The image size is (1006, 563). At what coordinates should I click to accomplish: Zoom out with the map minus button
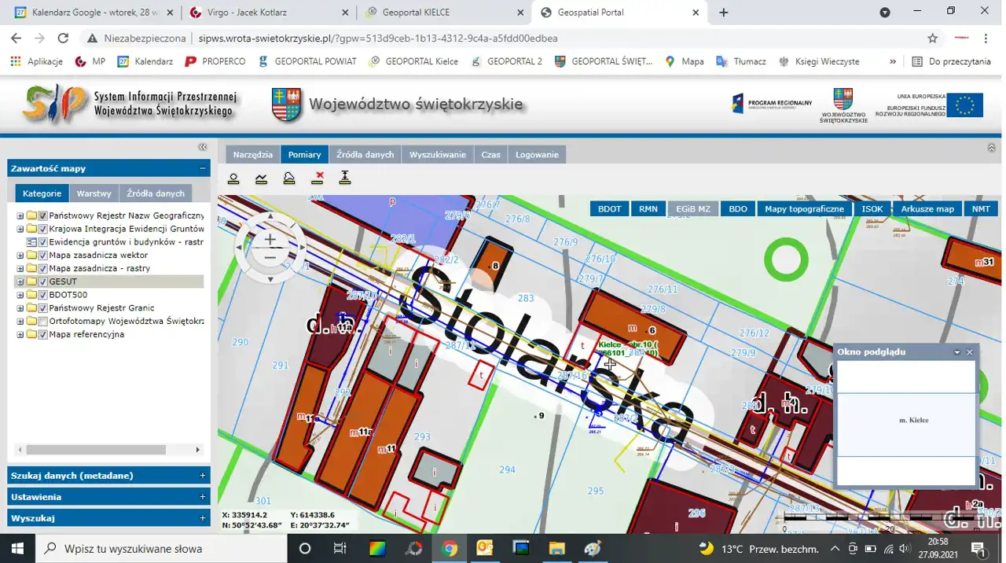[x=270, y=258]
